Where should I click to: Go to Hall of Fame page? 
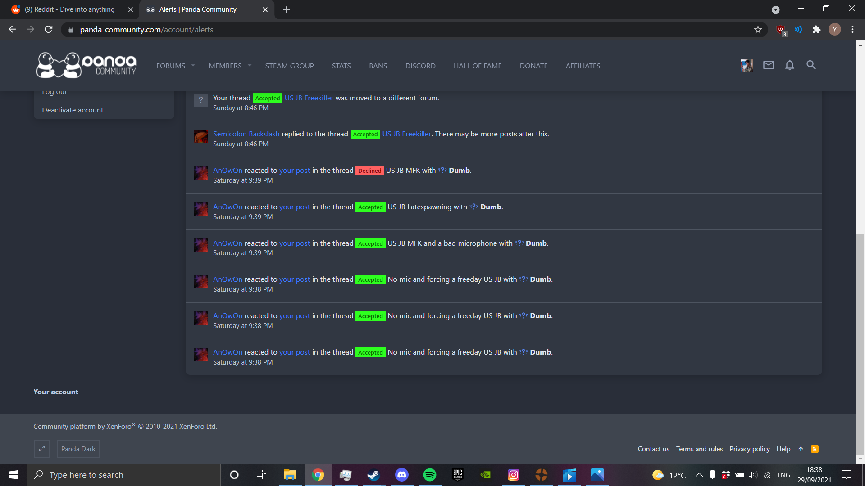point(477,66)
